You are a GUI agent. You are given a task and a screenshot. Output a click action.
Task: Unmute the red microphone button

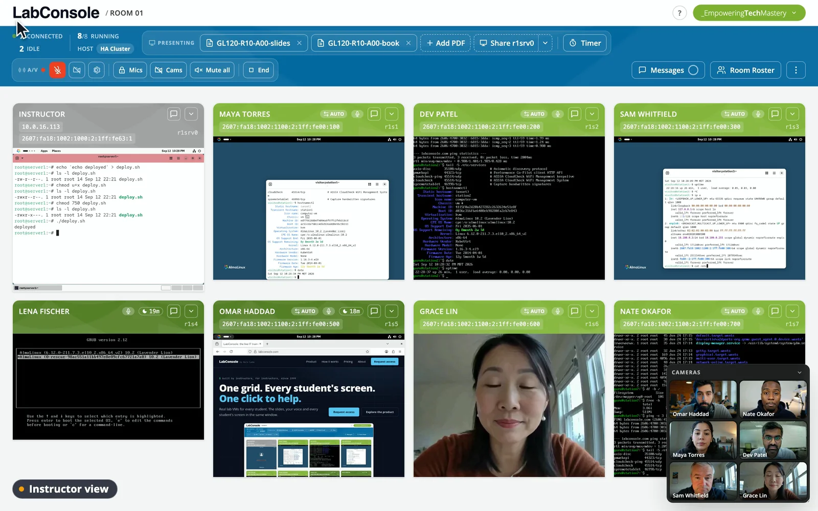coord(57,70)
